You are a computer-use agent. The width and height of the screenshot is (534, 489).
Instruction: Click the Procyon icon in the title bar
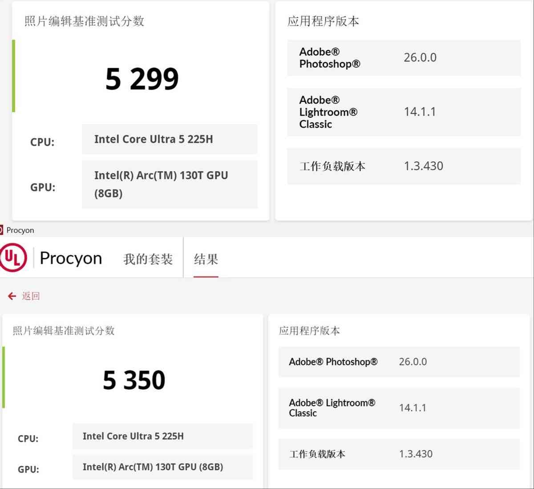tap(2, 230)
